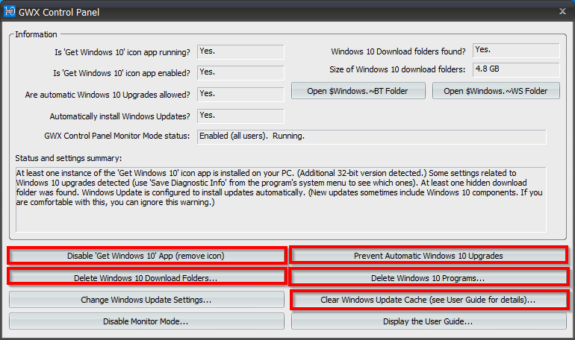Click 'Windows 10 Download folders found?' label
This screenshot has height=340, width=575.
click(x=398, y=51)
